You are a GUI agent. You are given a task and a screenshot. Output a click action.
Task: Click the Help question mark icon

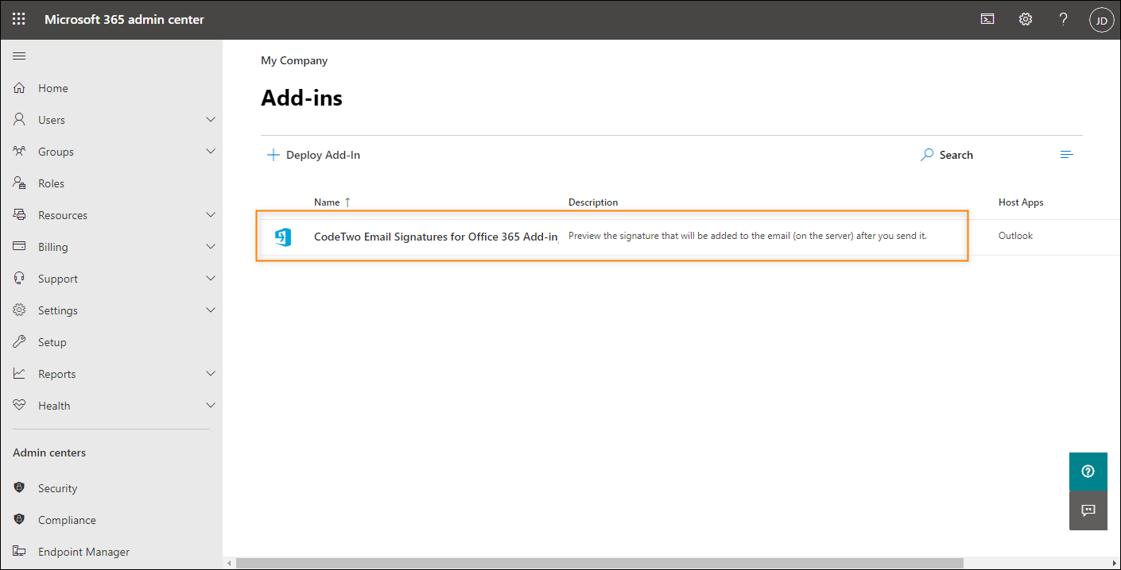click(x=1063, y=18)
